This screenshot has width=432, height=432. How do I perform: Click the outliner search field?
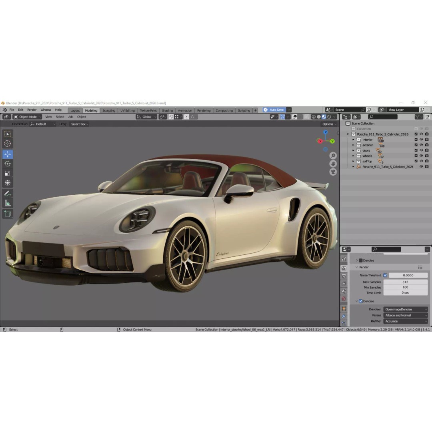click(383, 117)
